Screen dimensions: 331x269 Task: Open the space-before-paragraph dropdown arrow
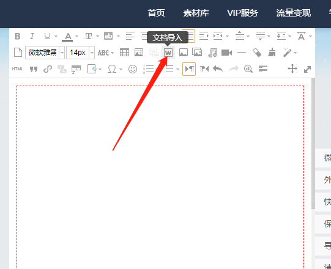click(248, 36)
